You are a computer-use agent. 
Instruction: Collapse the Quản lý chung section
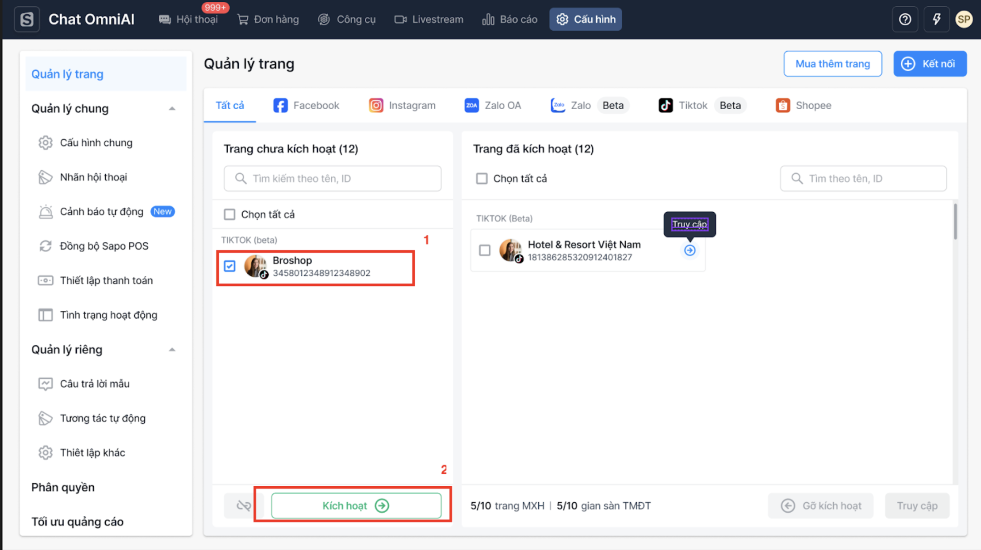coord(172,108)
